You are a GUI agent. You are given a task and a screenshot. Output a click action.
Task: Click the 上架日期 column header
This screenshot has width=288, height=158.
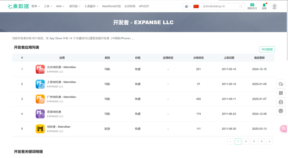(x=229, y=58)
